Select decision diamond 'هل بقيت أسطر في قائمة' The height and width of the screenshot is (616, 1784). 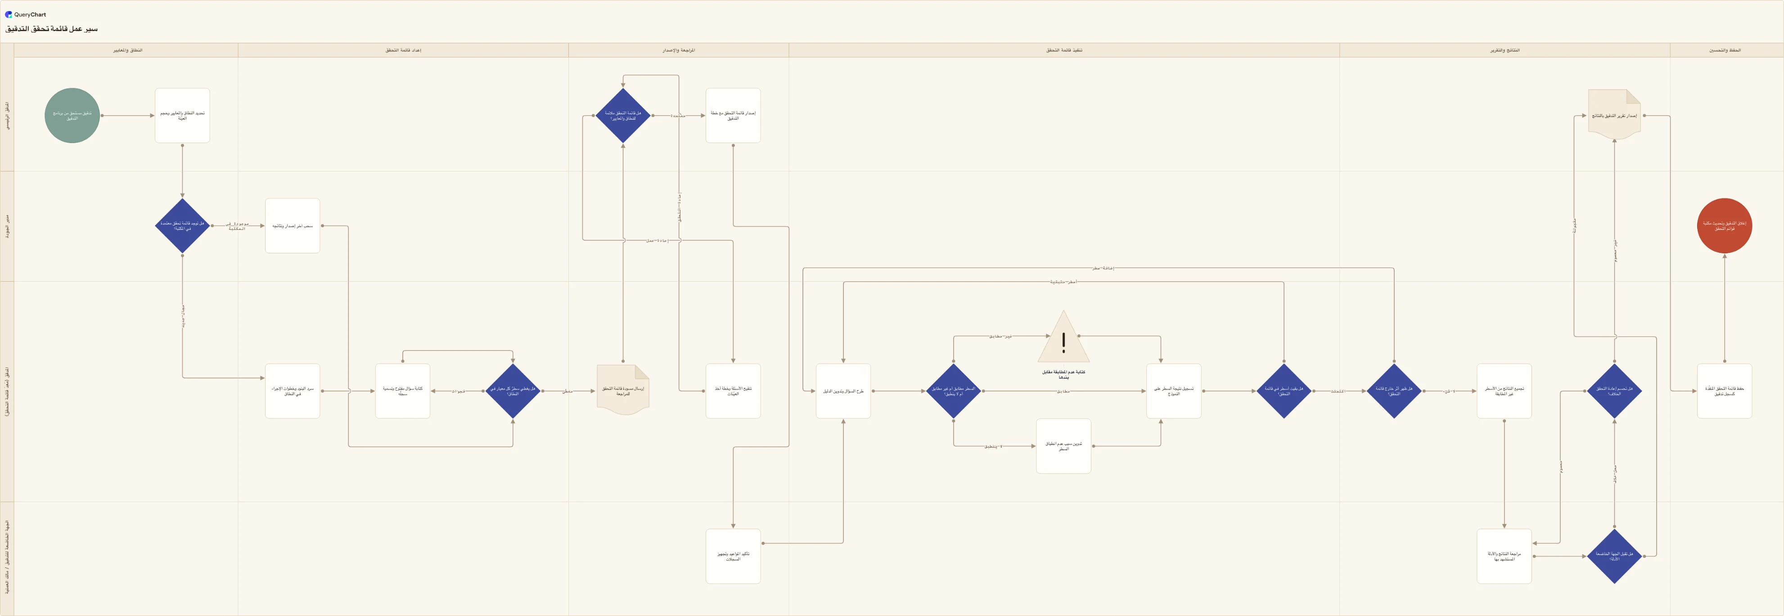click(1284, 391)
